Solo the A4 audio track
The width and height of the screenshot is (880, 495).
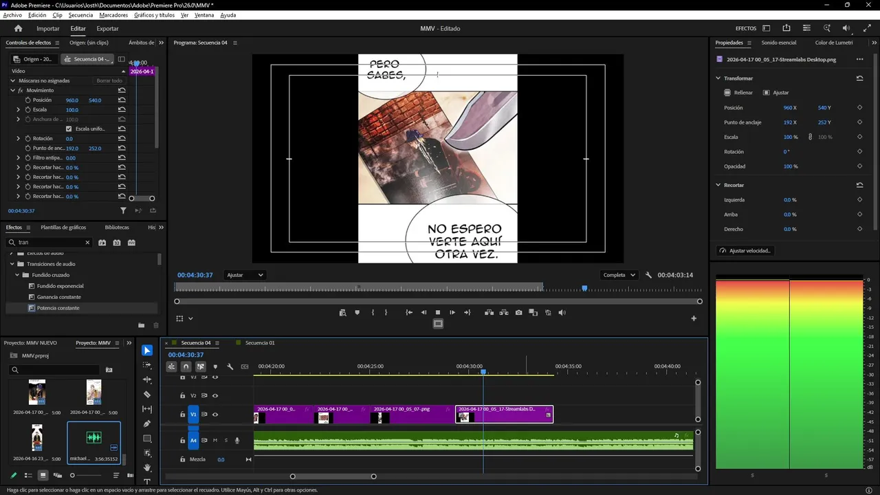pos(225,441)
